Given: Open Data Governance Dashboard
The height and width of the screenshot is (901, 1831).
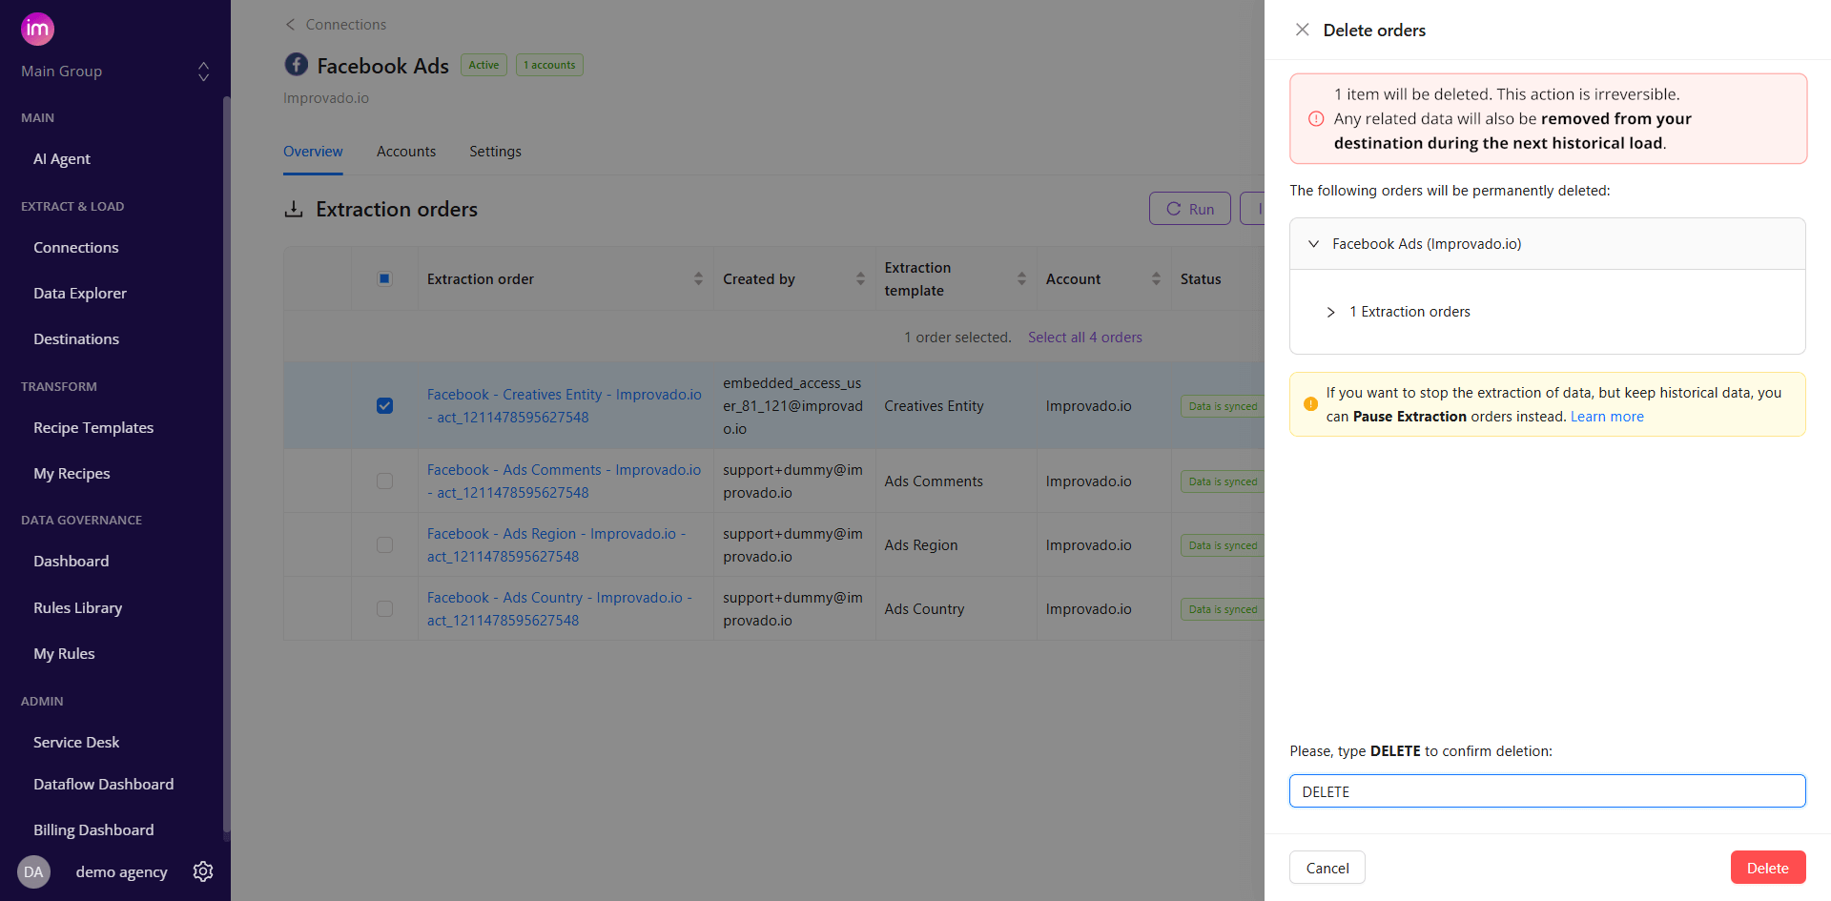Looking at the screenshot, I should coord(71,562).
